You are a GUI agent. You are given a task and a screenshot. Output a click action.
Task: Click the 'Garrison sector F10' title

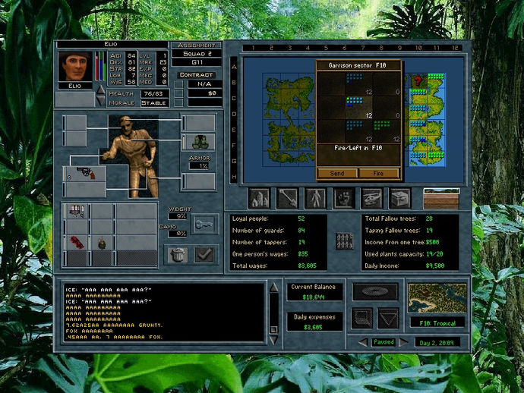click(x=358, y=65)
